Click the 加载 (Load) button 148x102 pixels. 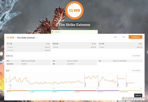(x=115, y=37)
